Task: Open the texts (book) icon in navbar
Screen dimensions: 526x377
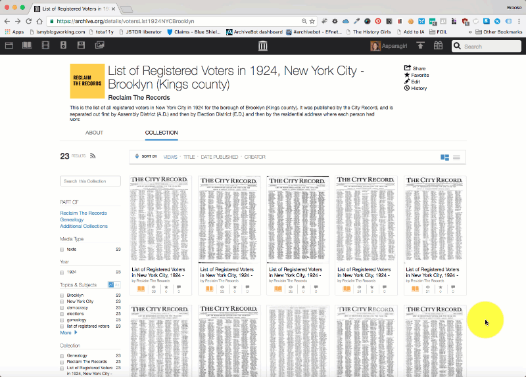Action: click(27, 45)
